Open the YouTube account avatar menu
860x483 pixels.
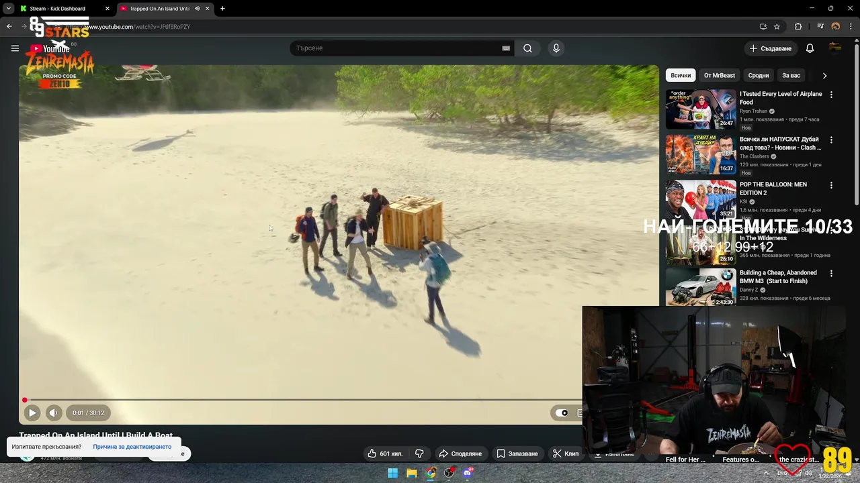[835, 48]
